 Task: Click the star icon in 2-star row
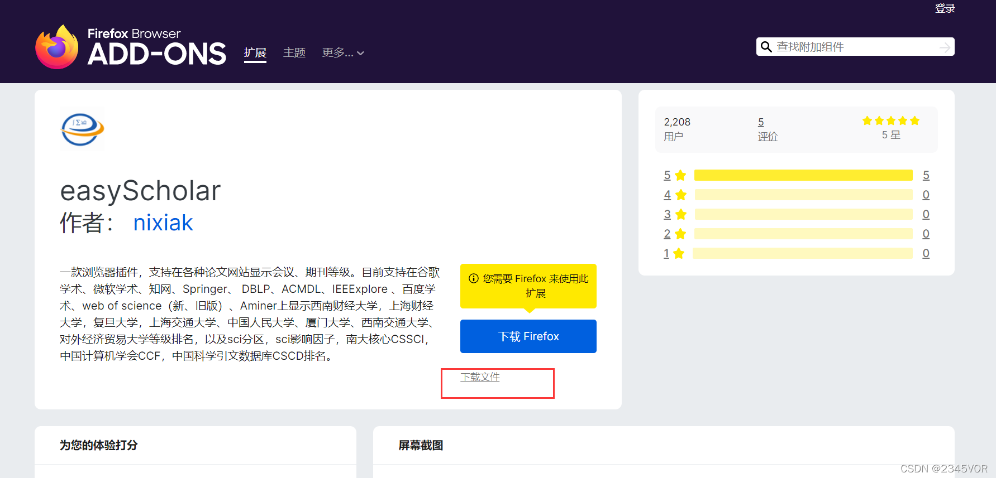(680, 234)
